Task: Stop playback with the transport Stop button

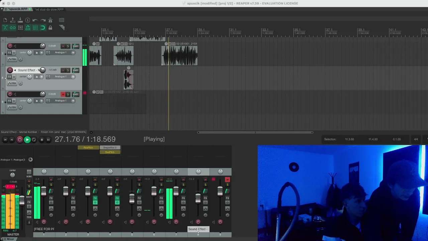Action: (x=41, y=140)
